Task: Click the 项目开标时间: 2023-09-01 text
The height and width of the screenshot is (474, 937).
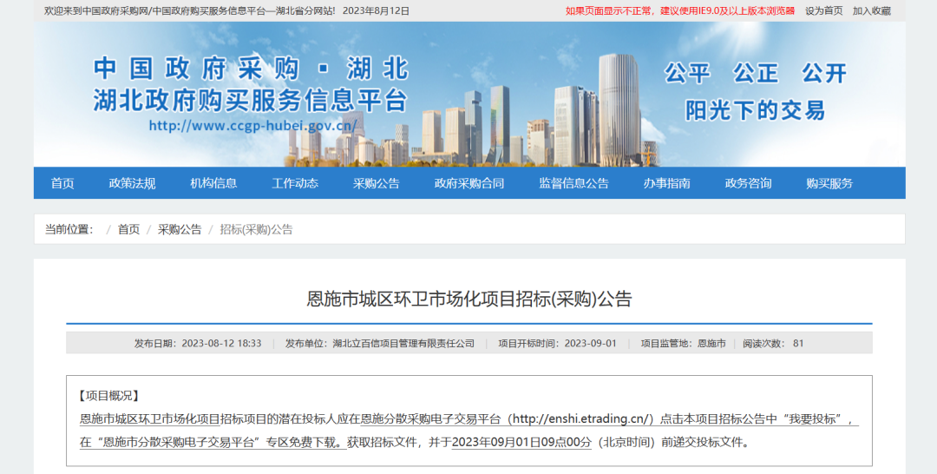Action: tap(557, 344)
